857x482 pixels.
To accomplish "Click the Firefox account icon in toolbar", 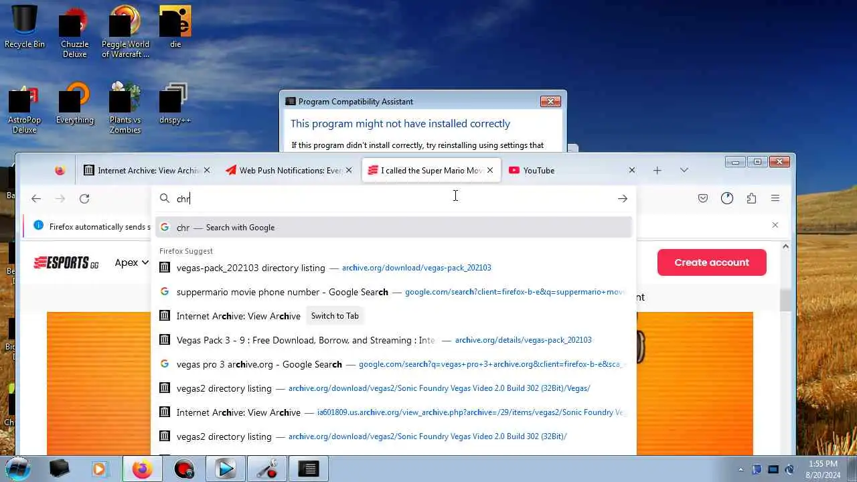I will point(727,198).
